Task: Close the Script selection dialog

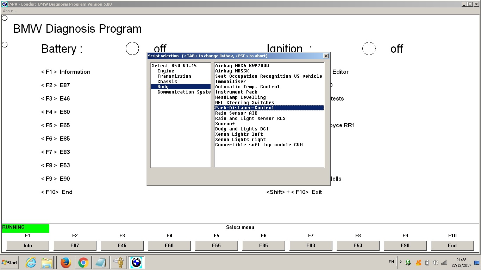Action: (x=326, y=56)
